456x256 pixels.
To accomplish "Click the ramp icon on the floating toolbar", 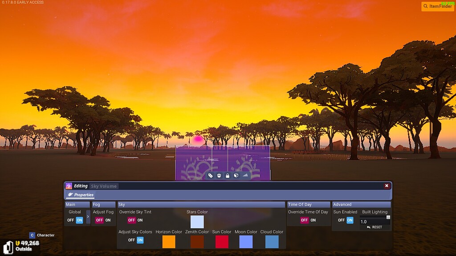I will pyautogui.click(x=245, y=176).
